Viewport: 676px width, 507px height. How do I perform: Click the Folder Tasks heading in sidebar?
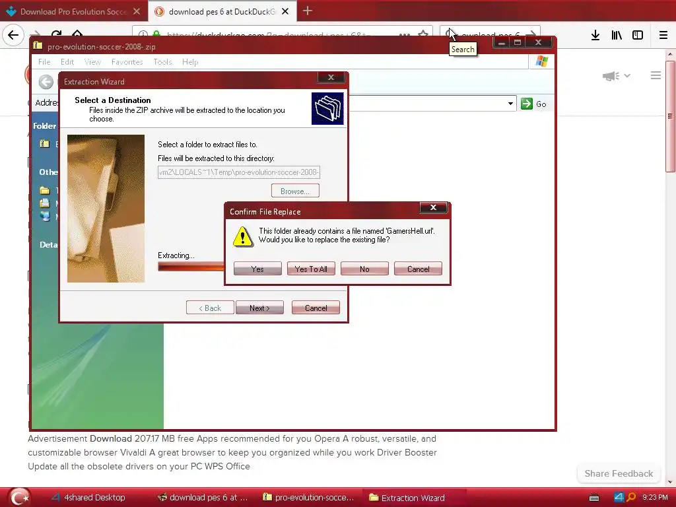[45, 126]
